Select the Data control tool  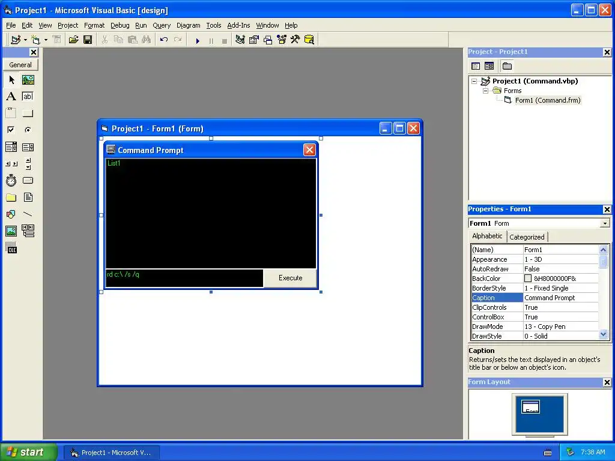pyautogui.click(x=28, y=231)
